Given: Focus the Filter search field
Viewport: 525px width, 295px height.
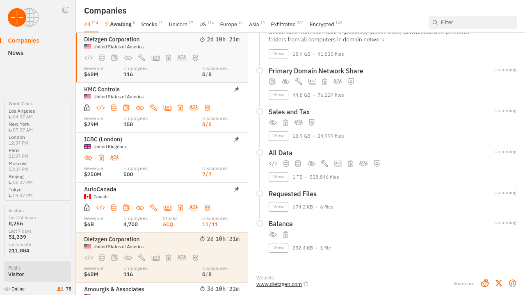Looking at the screenshot, I should coord(476,23).
